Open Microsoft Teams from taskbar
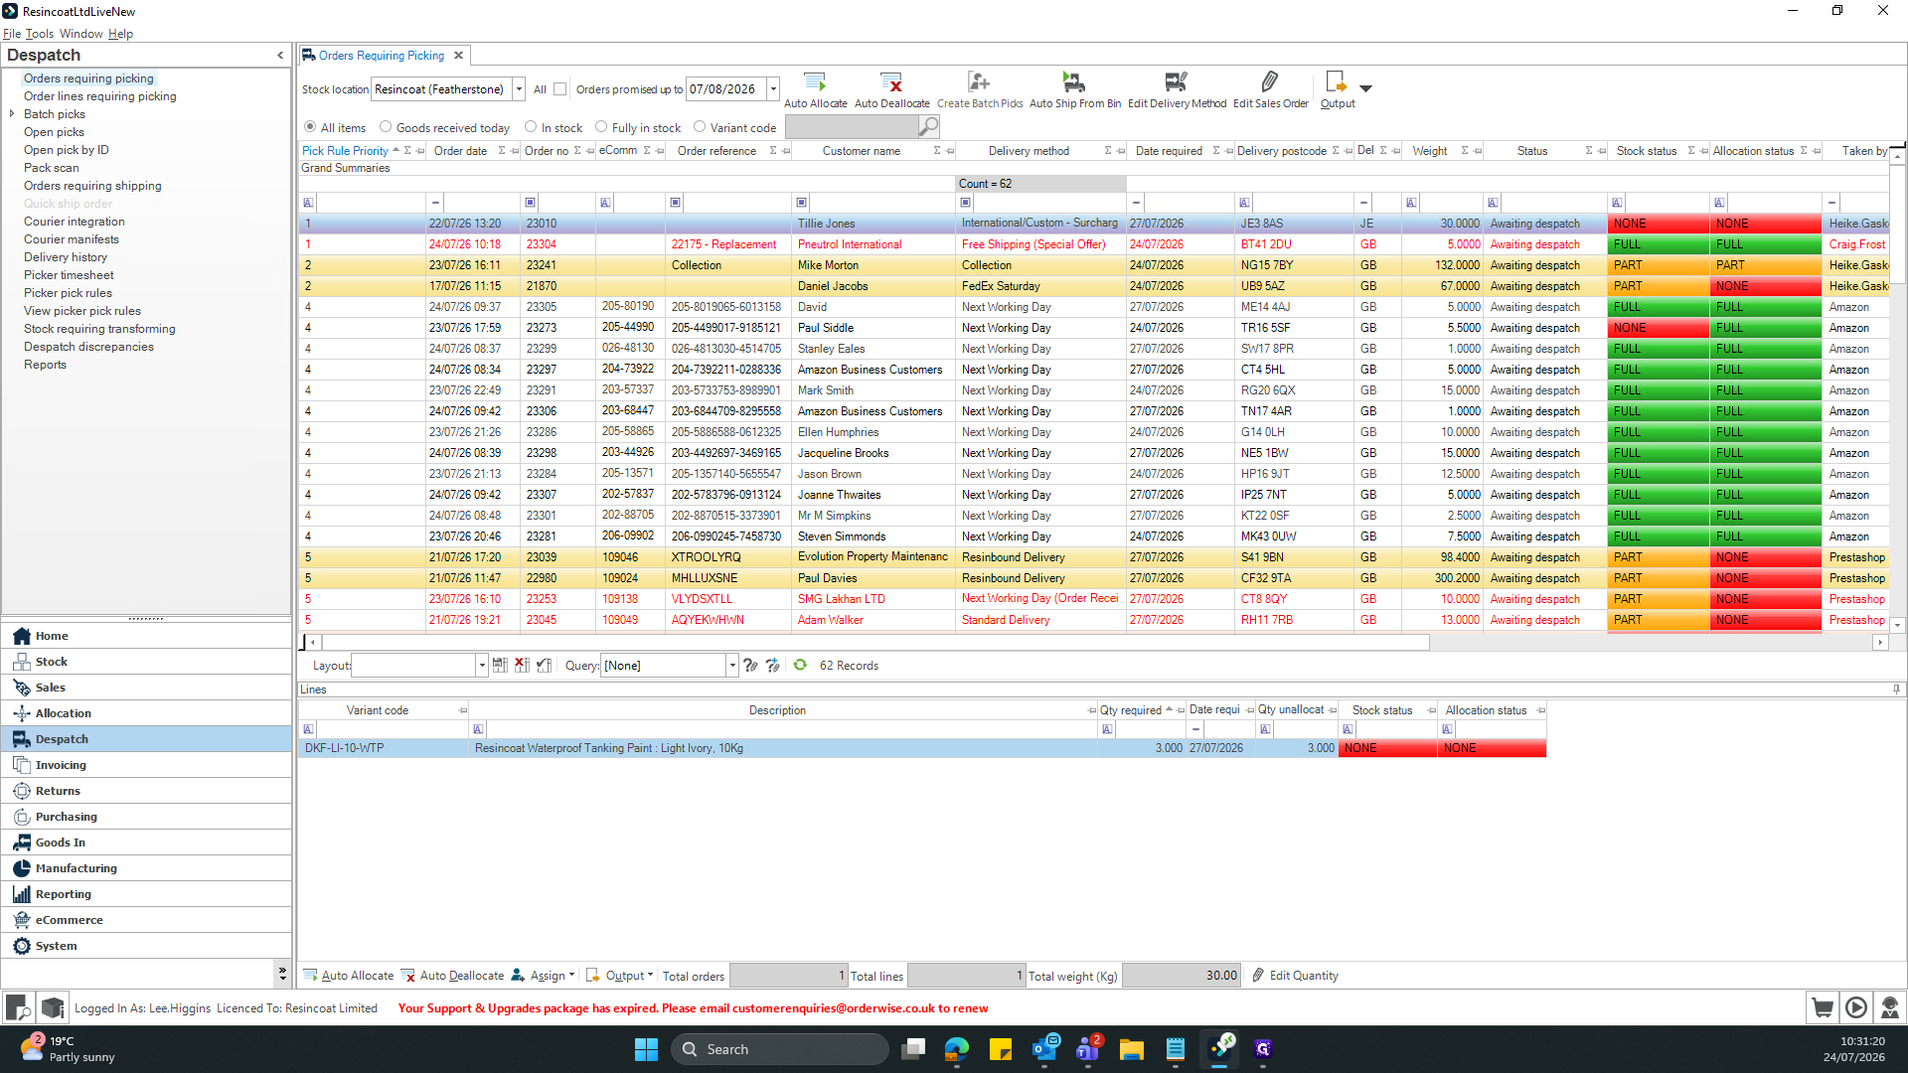This screenshot has width=1908, height=1073. tap(1088, 1049)
